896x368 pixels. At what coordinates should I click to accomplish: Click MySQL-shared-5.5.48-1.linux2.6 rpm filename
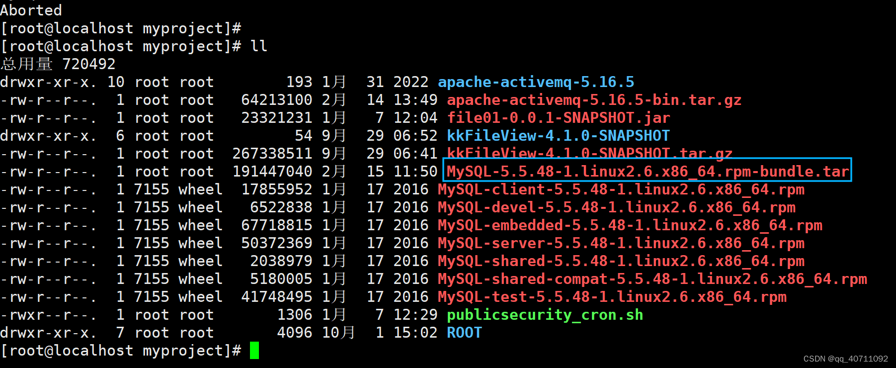click(621, 261)
